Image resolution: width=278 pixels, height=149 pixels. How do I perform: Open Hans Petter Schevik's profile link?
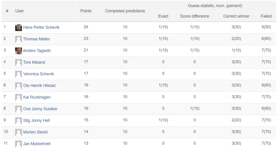[41, 27]
